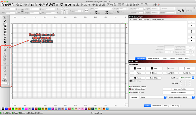Screen dimensions: 196x115
Task: Open Device Settings wrench-and-screwdriver icon
Action: (70, 5)
